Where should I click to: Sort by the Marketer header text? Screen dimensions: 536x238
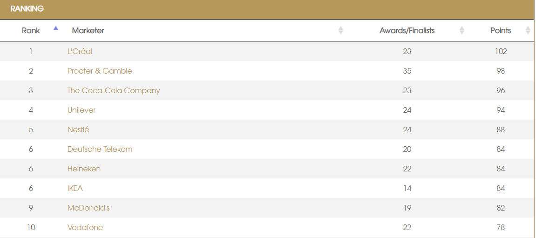(88, 31)
